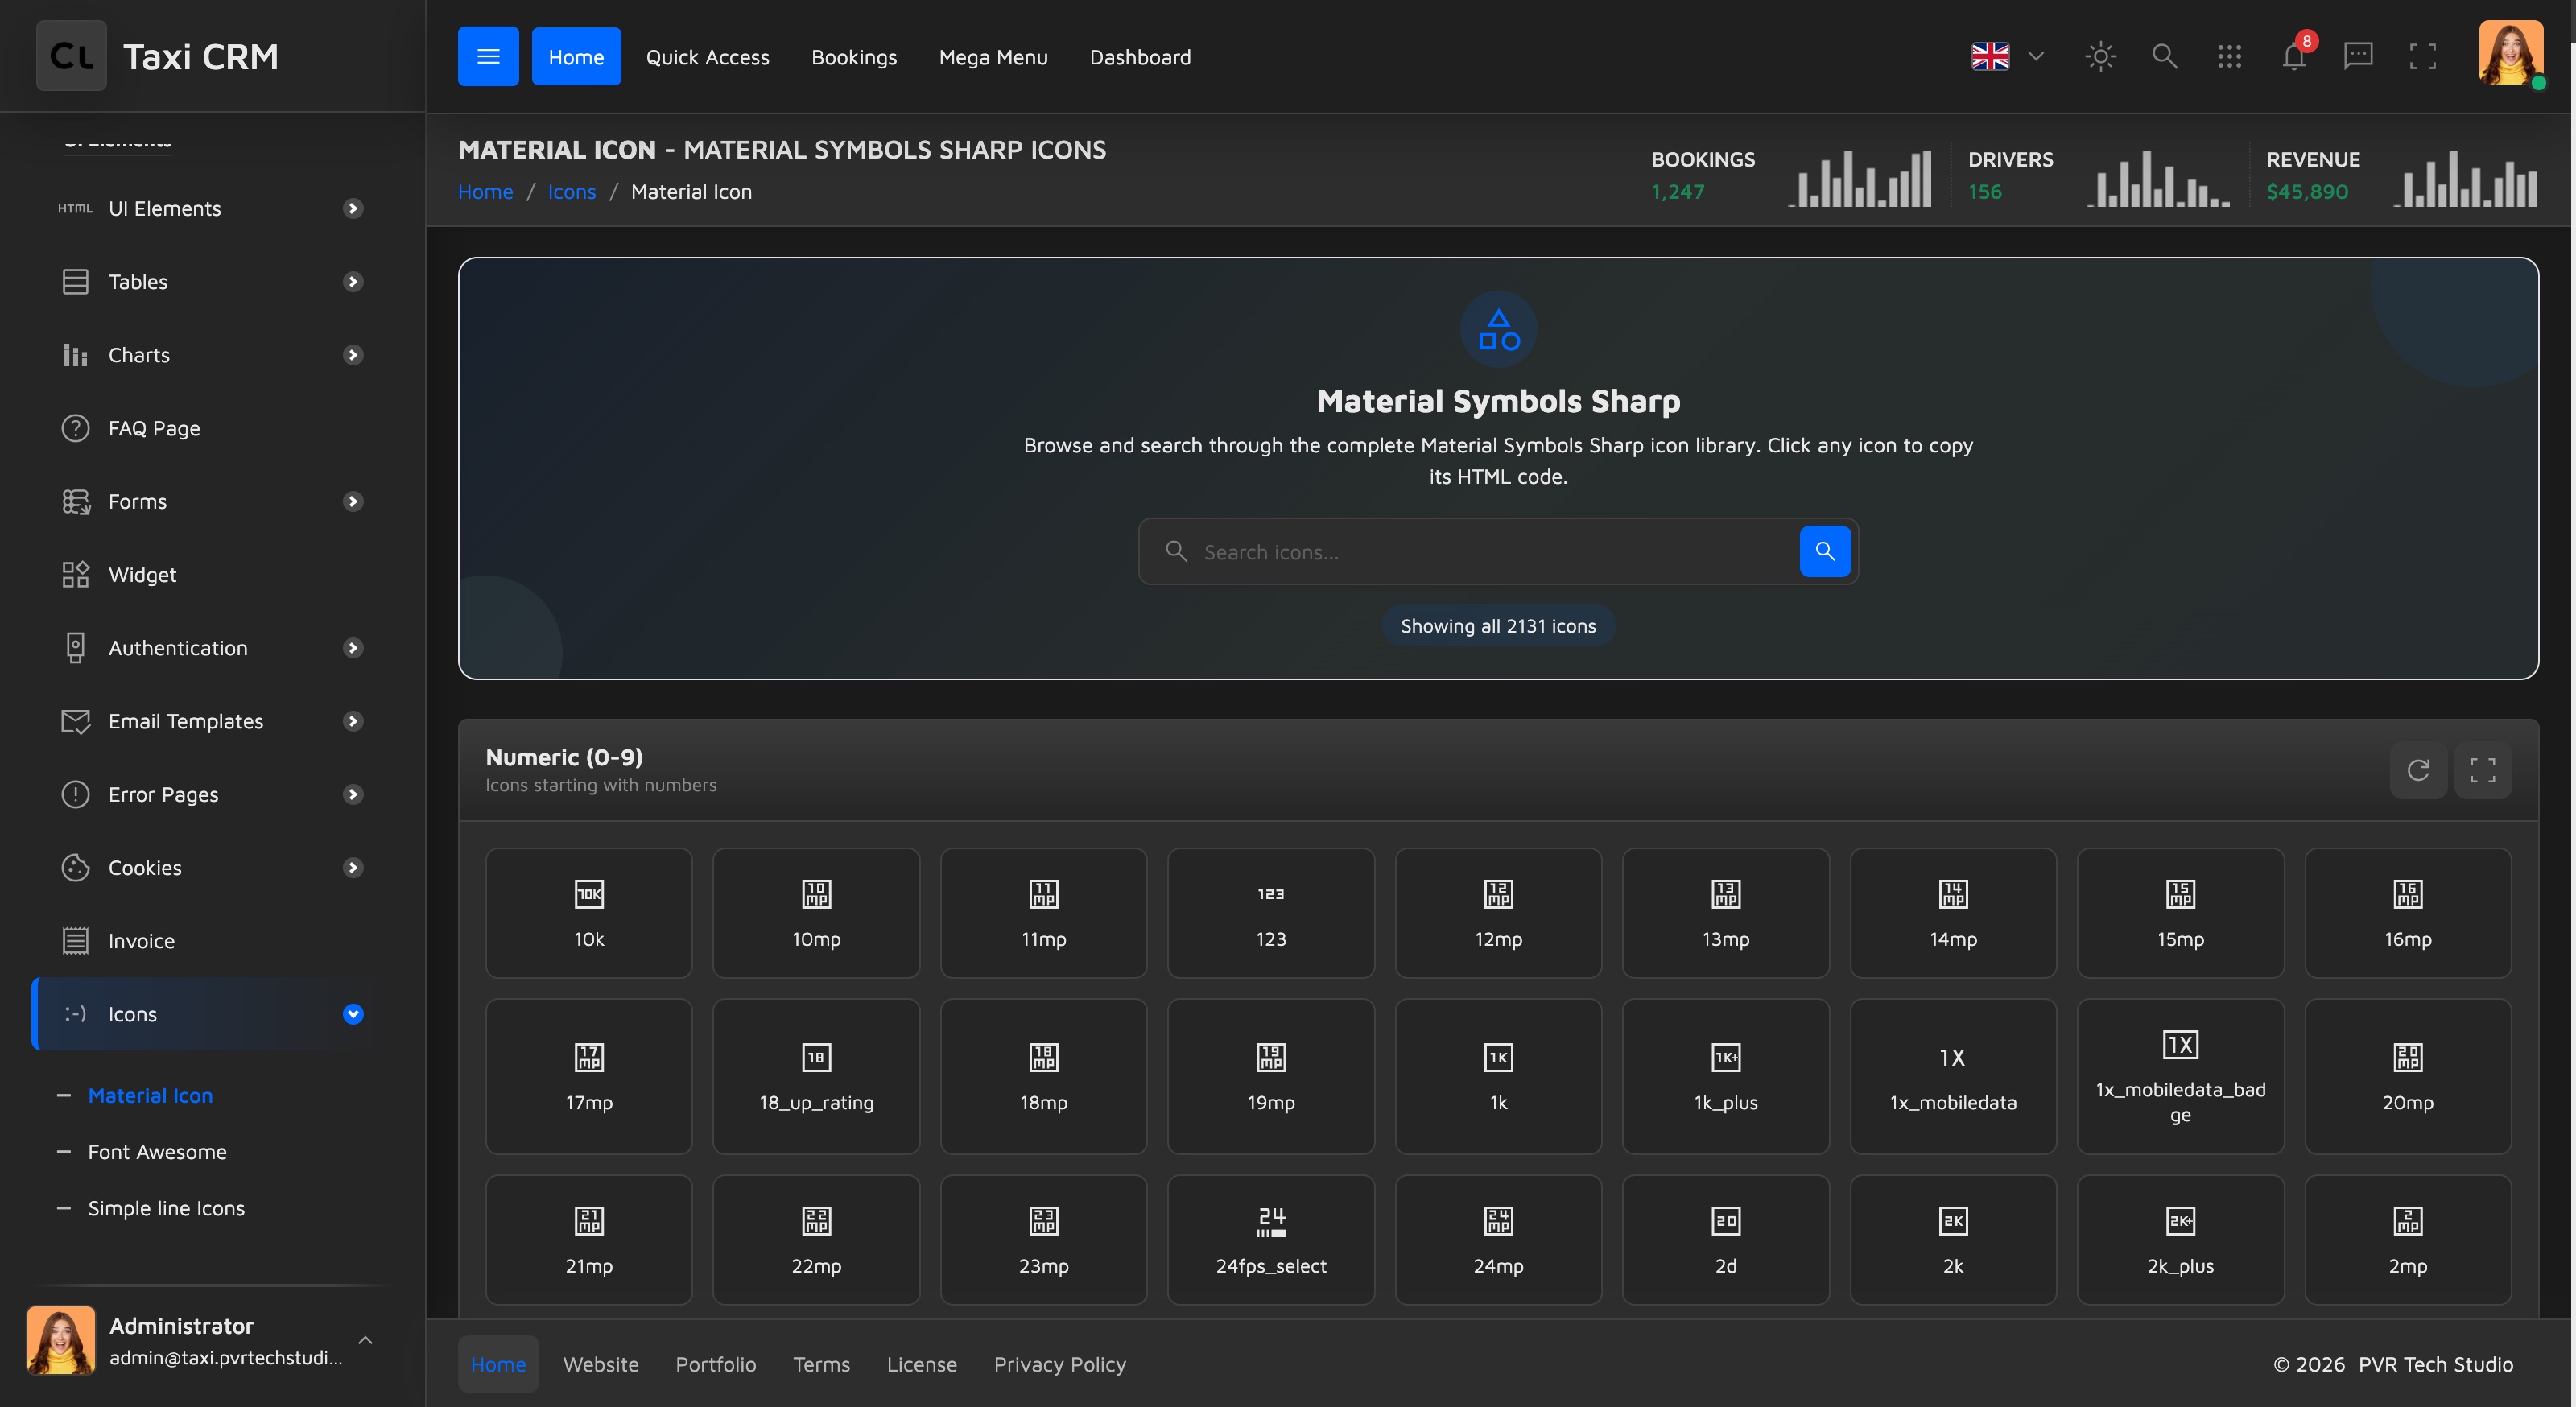Image resolution: width=2576 pixels, height=1407 pixels.
Task: Open the header search icon
Action: (x=2164, y=56)
